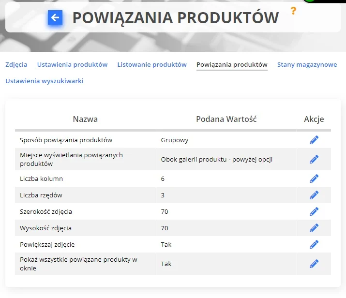Viewport: 346px width, 298px height.
Task: Edit 'Pokaż wszystkie powiązane produkty w oknie' pencil
Action: [314, 264]
